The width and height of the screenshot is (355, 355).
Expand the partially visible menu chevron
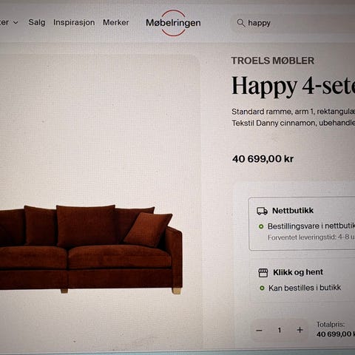point(16,23)
